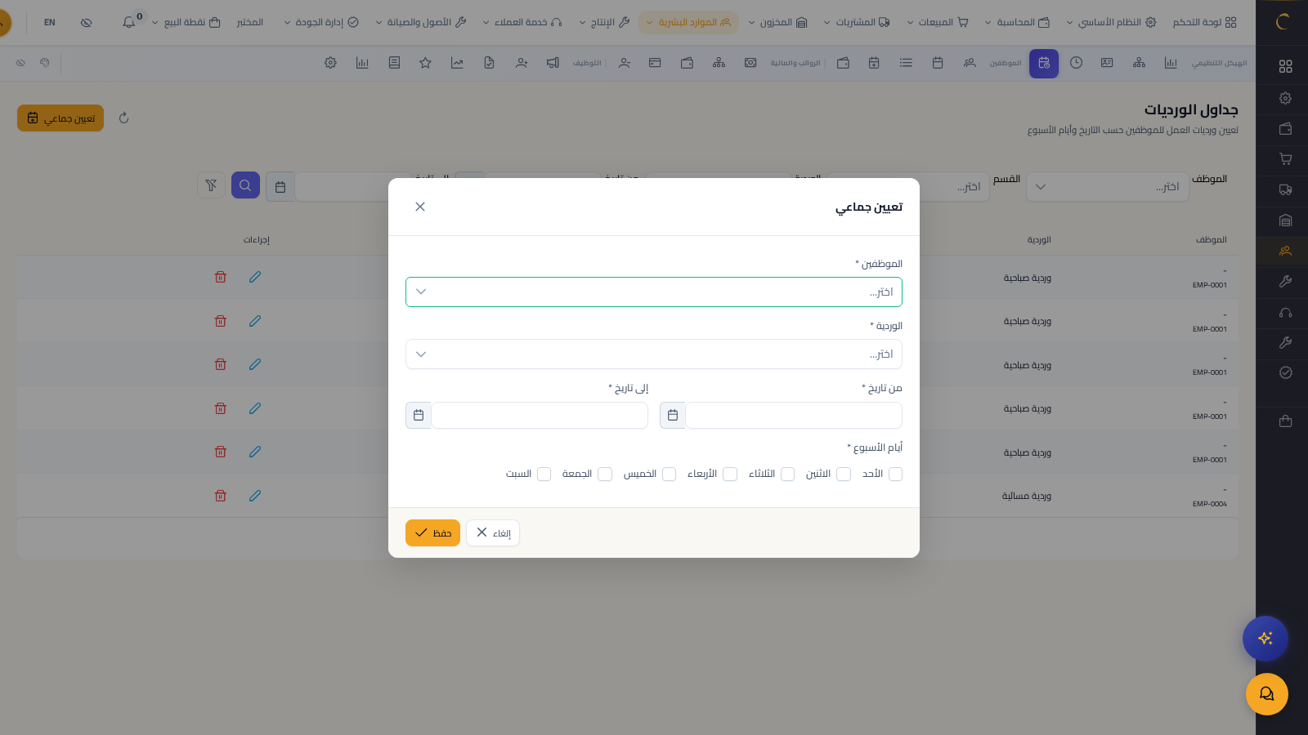Screen dimensions: 1308x735
Task: Click the pencil edit icon in first row
Action: (x=255, y=277)
